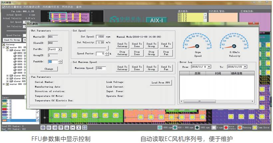The width and height of the screenshot is (273, 143).
Task: Toggle the checkbox for zone 1
Action: (x=10, y=100)
